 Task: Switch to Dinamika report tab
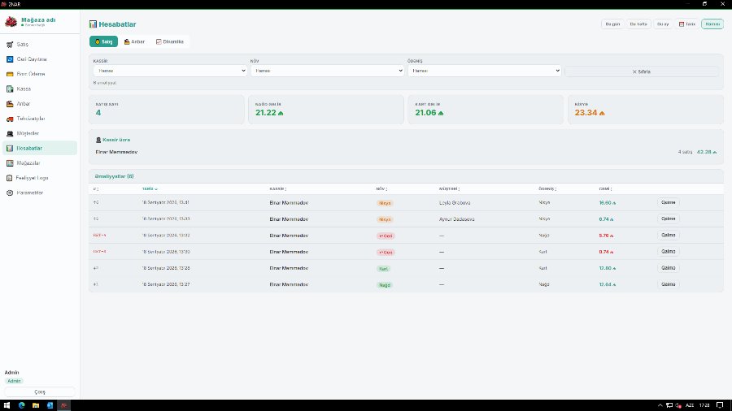(169, 41)
